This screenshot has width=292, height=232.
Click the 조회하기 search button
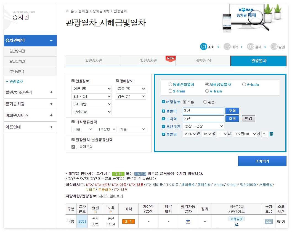[x=262, y=161]
